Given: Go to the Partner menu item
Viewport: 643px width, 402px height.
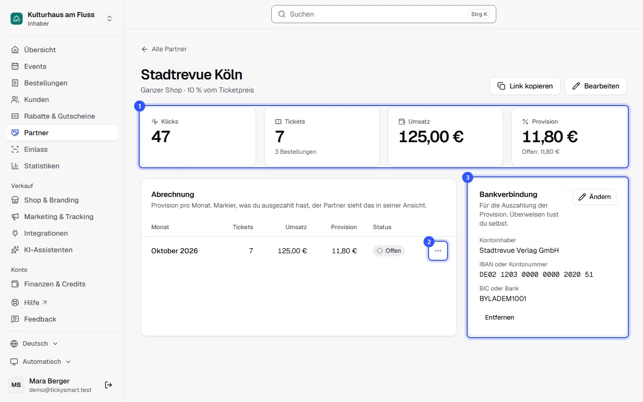Looking at the screenshot, I should point(62,133).
